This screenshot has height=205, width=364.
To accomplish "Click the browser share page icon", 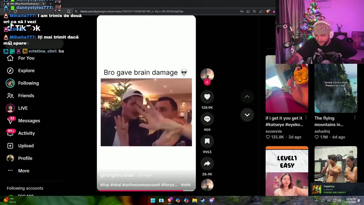I will pyautogui.click(x=261, y=11).
